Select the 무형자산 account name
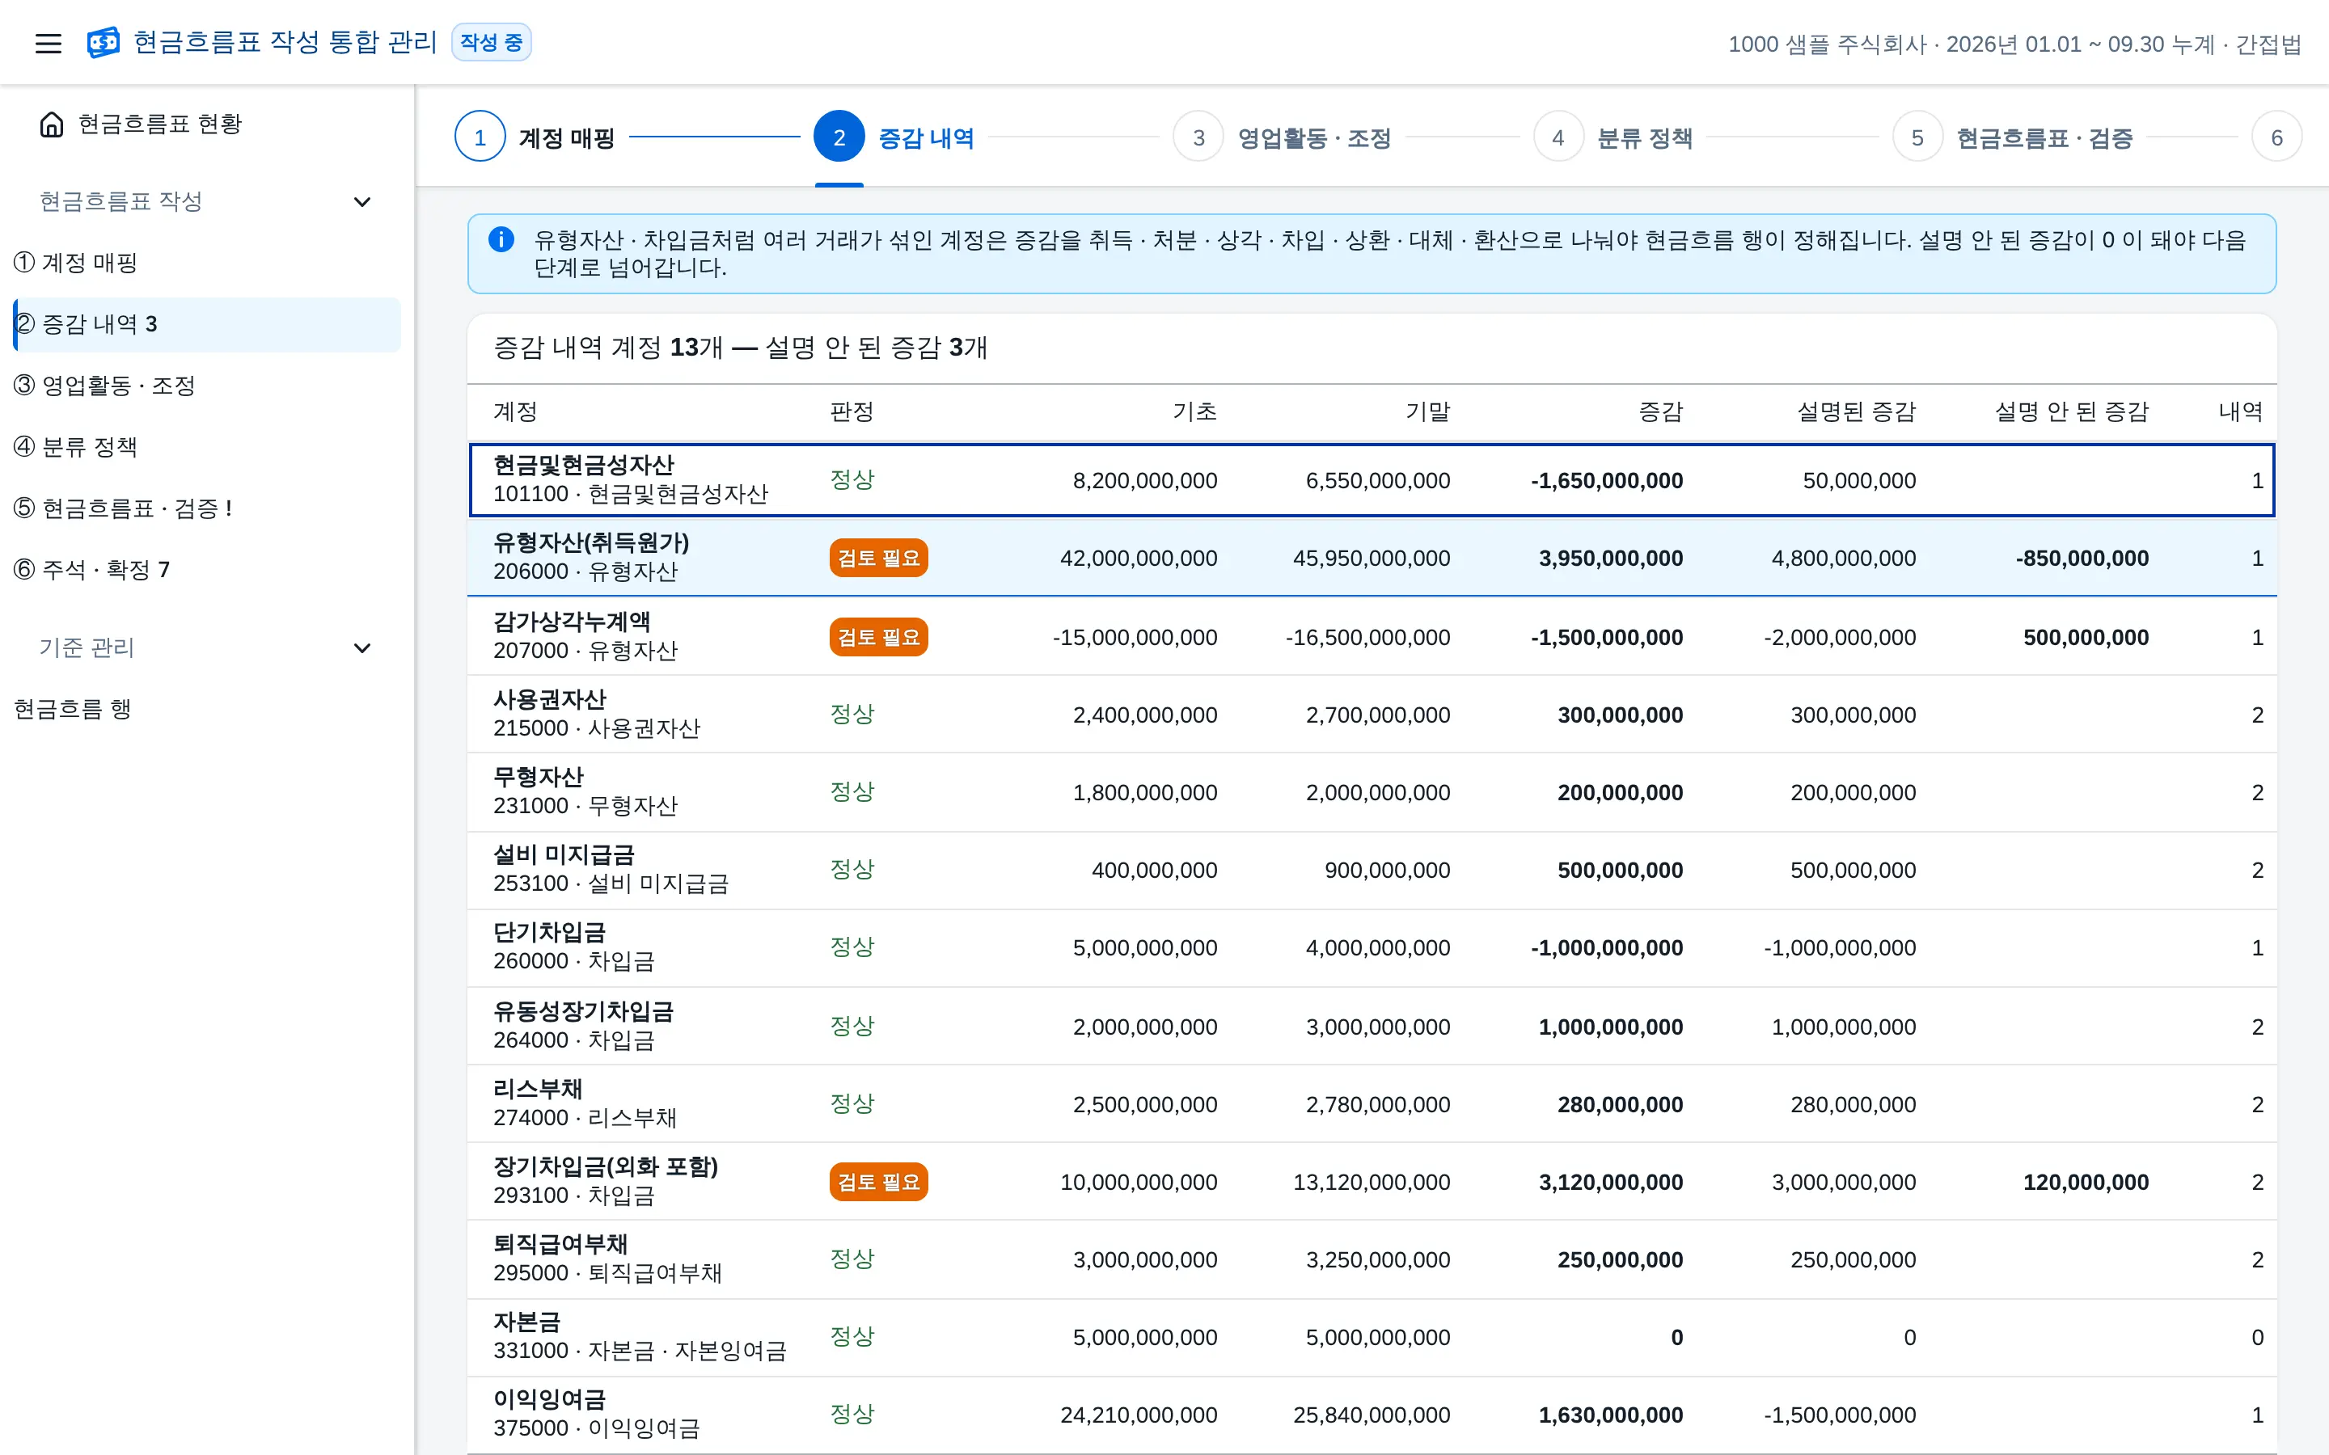Screen dimensions: 2329x1455 (x=538, y=778)
